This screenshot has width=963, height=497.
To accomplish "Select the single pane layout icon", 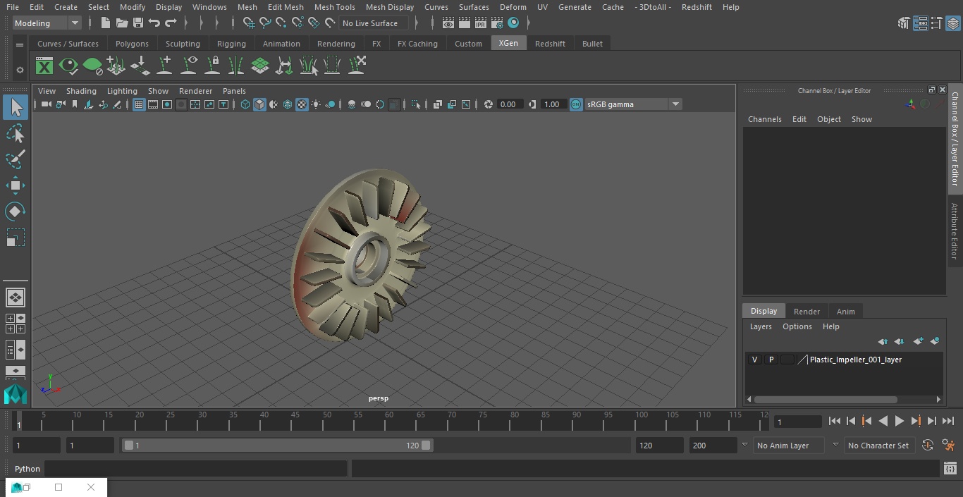I will tap(15, 297).
